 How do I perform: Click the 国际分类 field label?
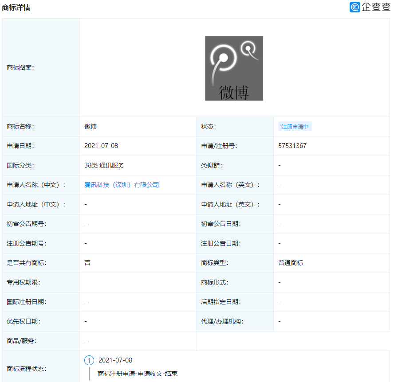coord(20,165)
